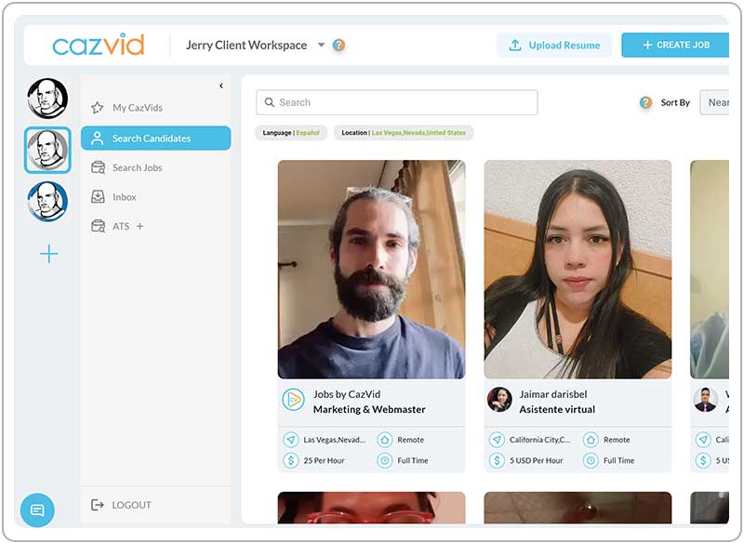Screen dimensions: 744x543
Task: Open Inbox menu item
Action: [x=155, y=197]
